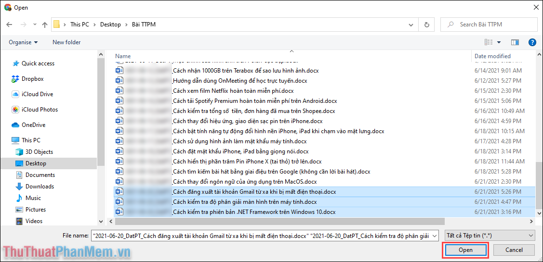This screenshot has height=262, width=543.
Task: Open Videos folder in sidebar
Action: (x=29, y=221)
